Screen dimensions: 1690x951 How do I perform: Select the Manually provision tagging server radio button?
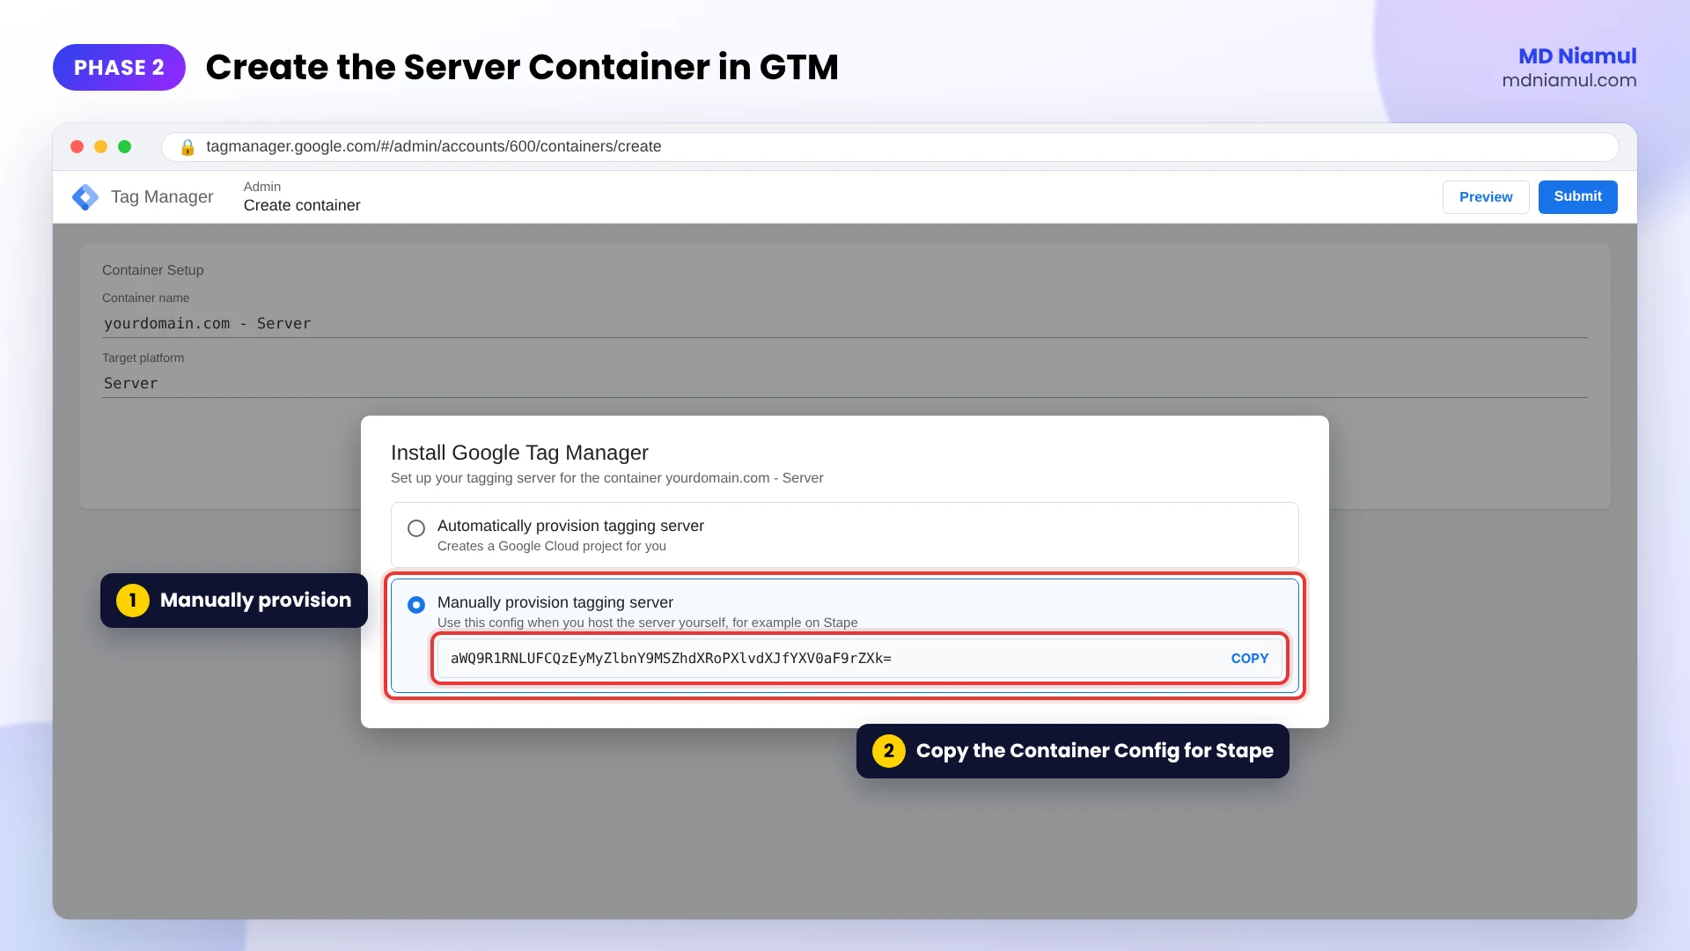[416, 605]
